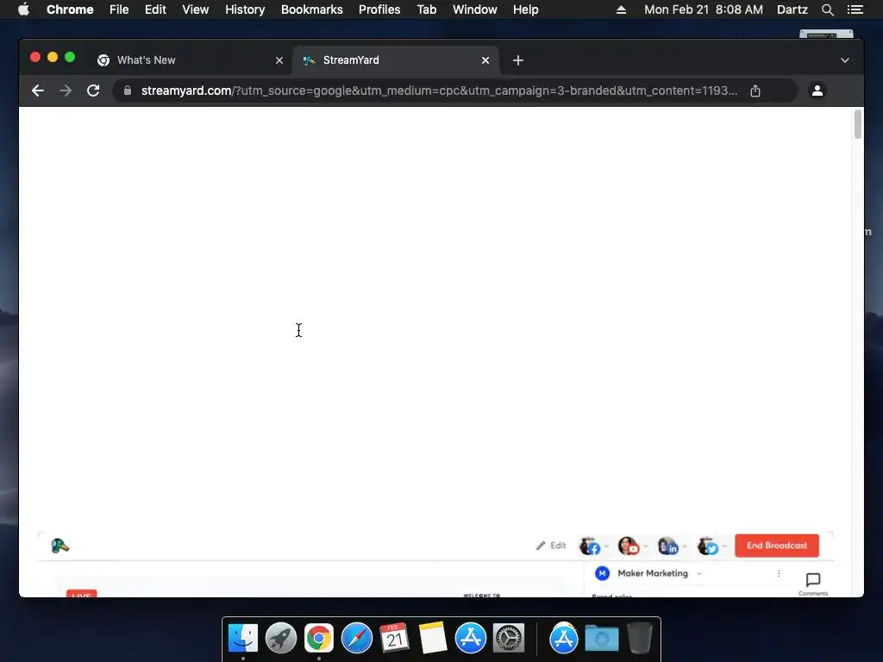Share this page via address bar icon
Viewport: 883px width, 662px height.
coord(755,91)
